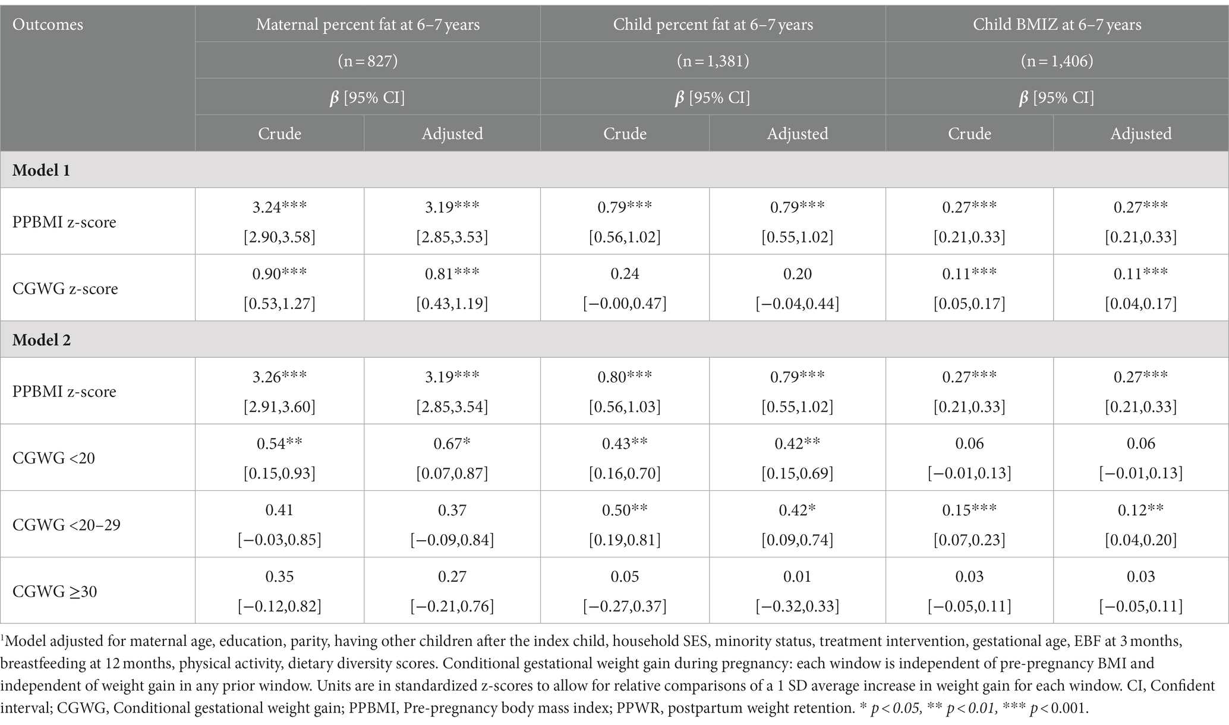Click the (n = 1,381) sample size cell
The image size is (1229, 725).
pos(713,61)
